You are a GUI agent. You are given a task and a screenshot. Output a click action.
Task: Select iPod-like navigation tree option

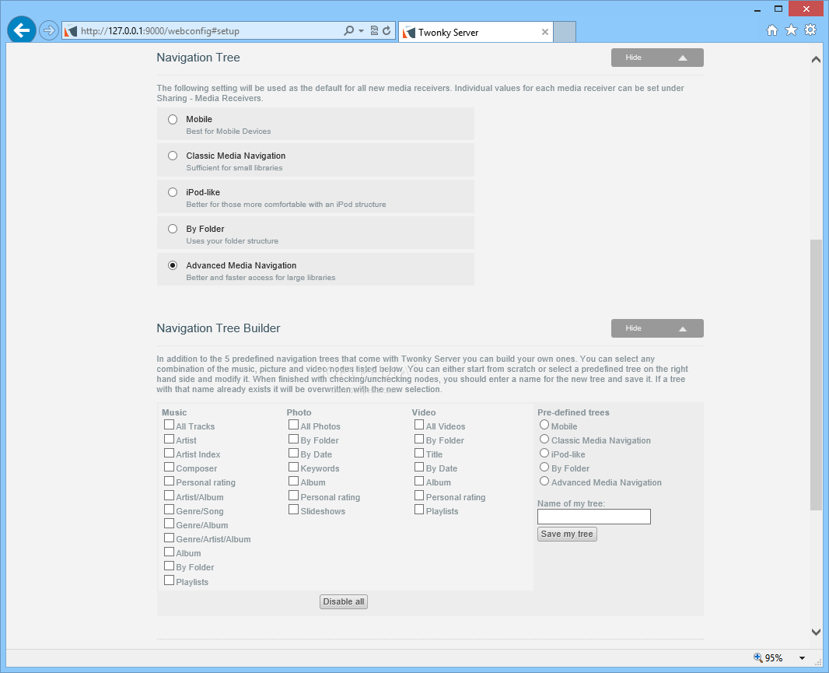coord(173,192)
